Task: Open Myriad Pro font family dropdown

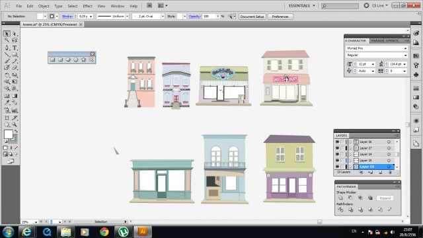Action: click(x=405, y=48)
